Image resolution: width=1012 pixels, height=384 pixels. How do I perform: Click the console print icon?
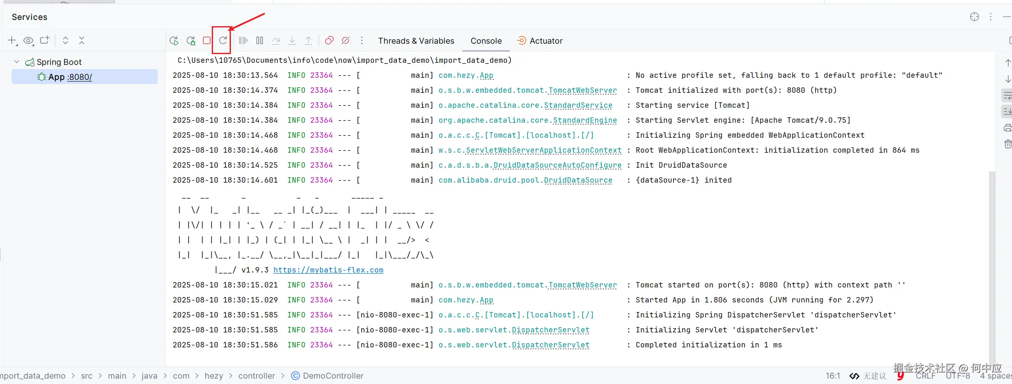(1008, 128)
